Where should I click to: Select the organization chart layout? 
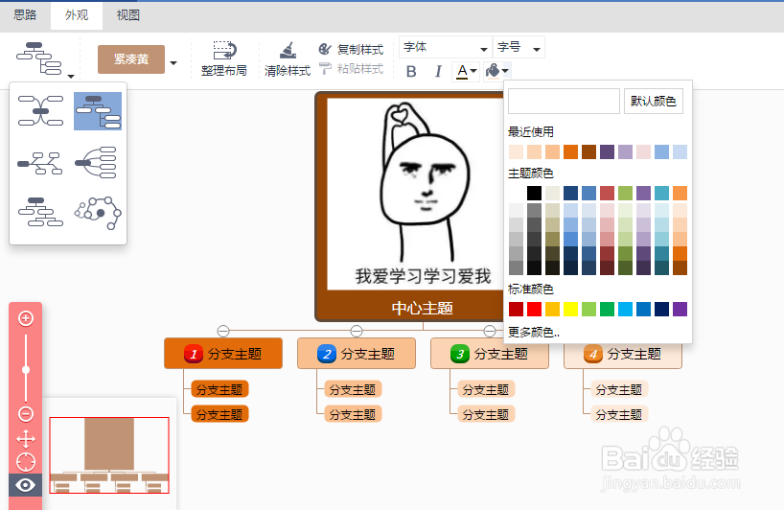coord(40,212)
